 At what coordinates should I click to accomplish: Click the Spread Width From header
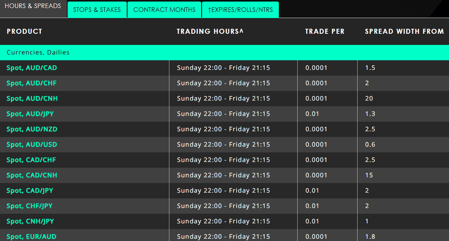tap(404, 31)
